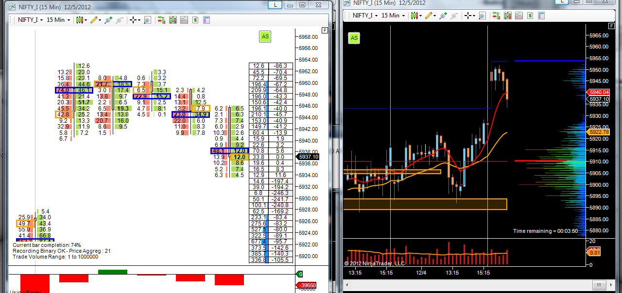Click the 677.4 cell in volume table
Viewport: 622px width, 293px height.
click(x=258, y=241)
